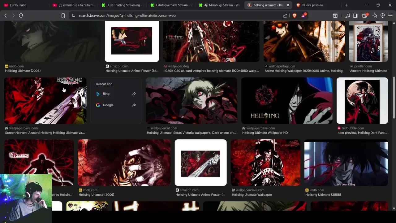Click the 'Buscar con' heading text
Screen dimensions: 396x223
point(104,84)
